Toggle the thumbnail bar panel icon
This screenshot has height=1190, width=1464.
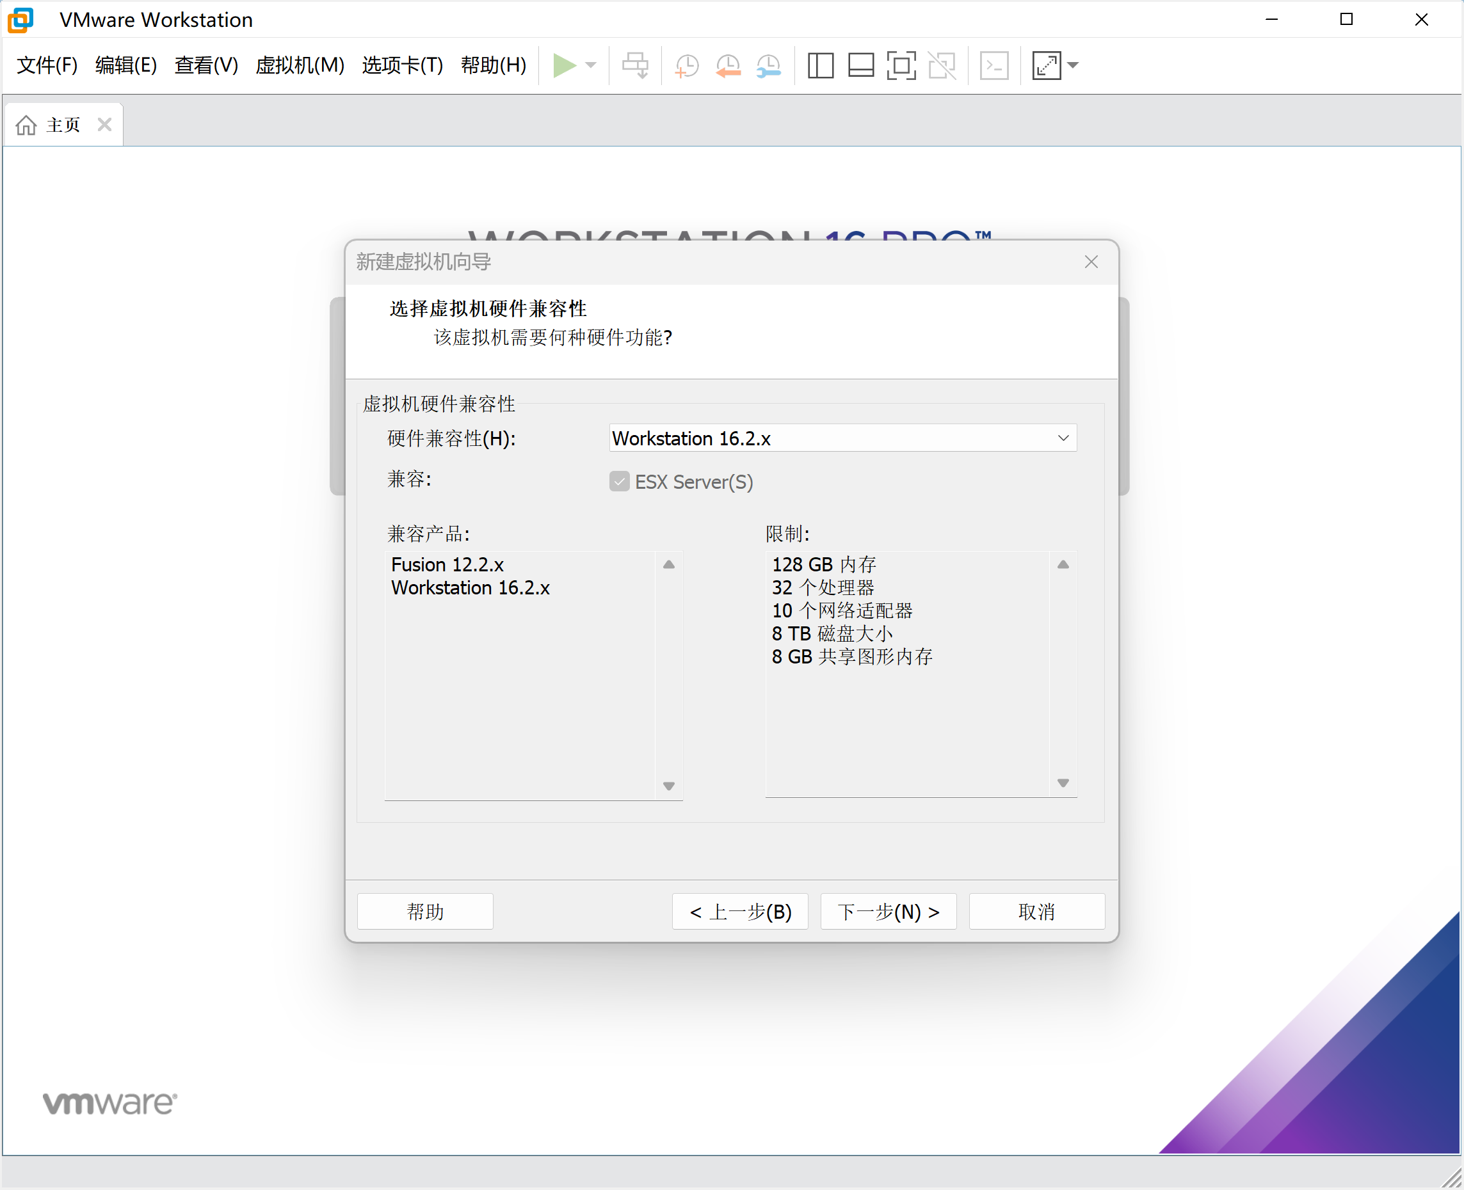tap(860, 66)
